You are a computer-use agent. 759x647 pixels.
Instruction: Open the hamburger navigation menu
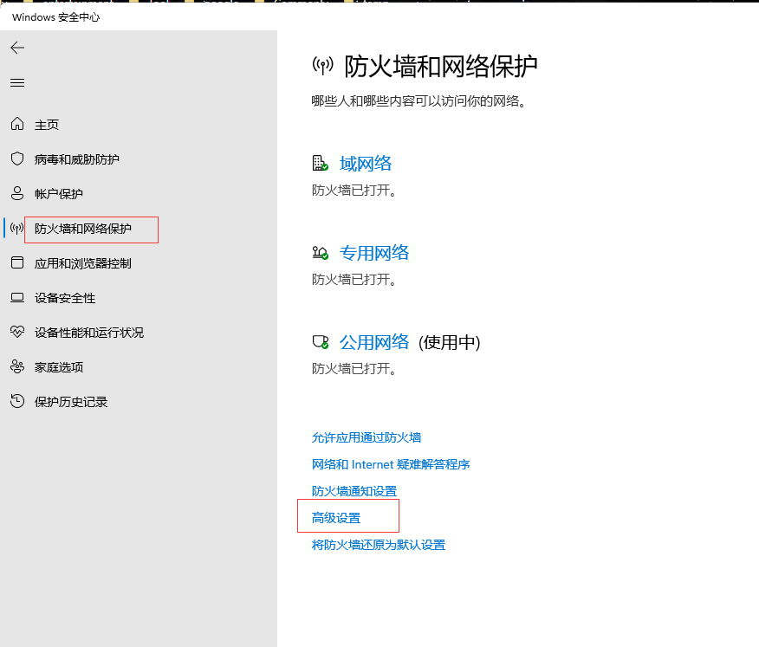point(17,83)
